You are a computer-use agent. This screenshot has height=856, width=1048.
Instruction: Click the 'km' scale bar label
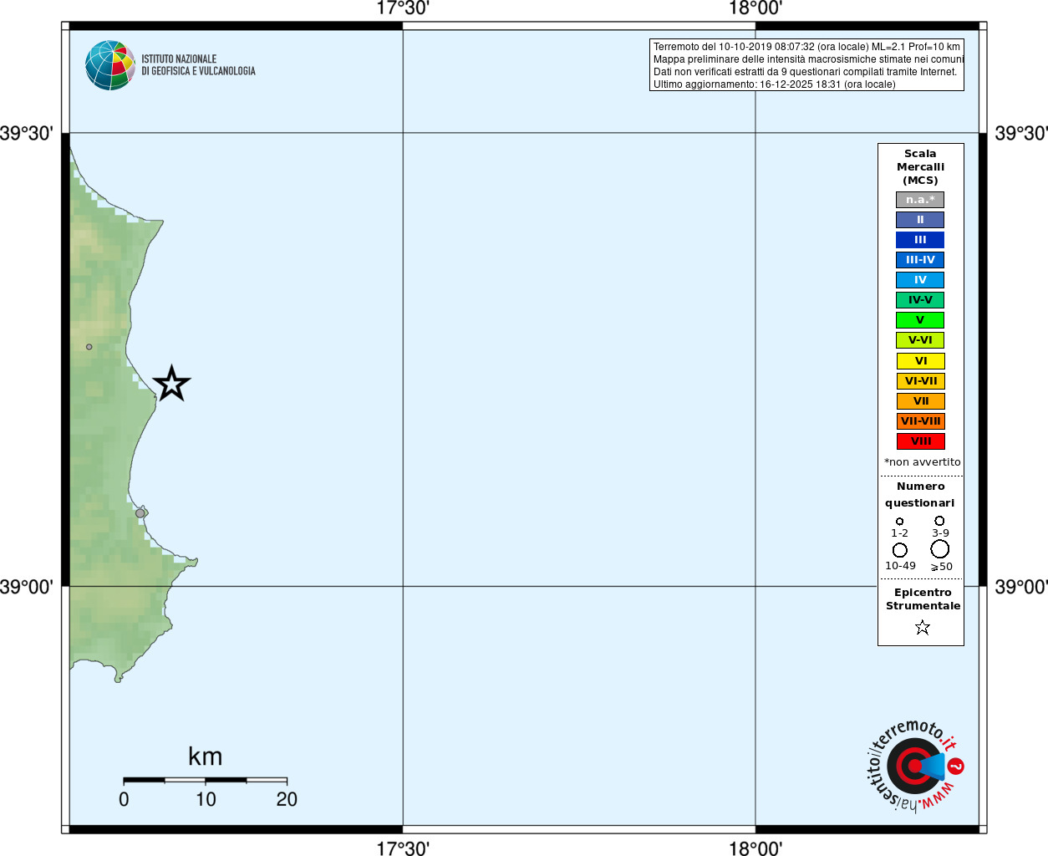[206, 757]
